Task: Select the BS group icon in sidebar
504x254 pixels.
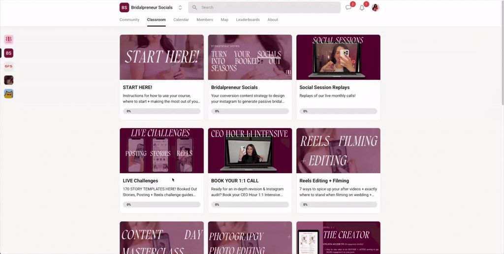Action: [x=9, y=53]
